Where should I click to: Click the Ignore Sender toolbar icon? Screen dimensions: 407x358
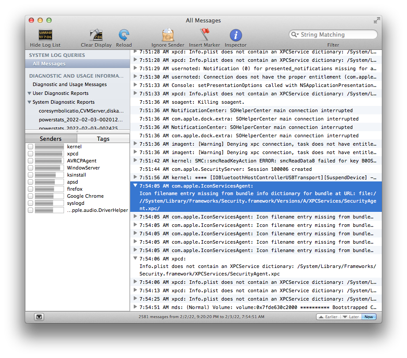pos(168,35)
